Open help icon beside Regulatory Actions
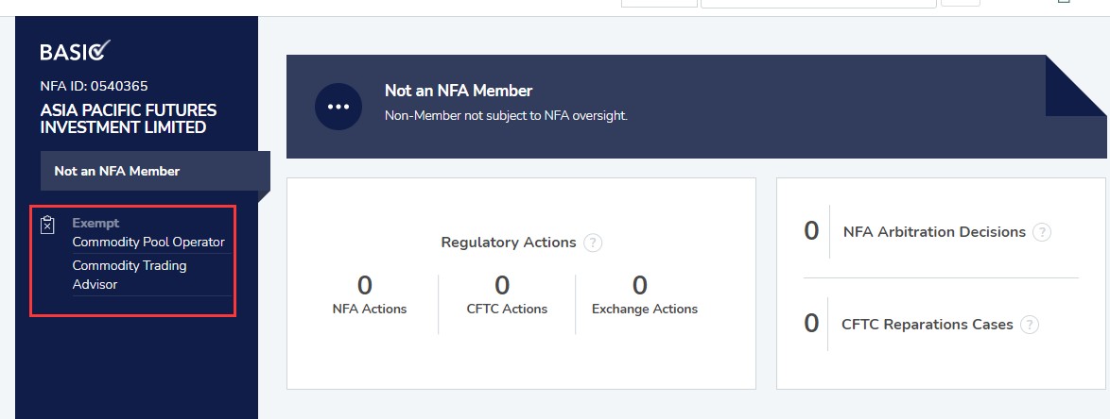Image resolution: width=1110 pixels, height=419 pixels. coord(593,243)
